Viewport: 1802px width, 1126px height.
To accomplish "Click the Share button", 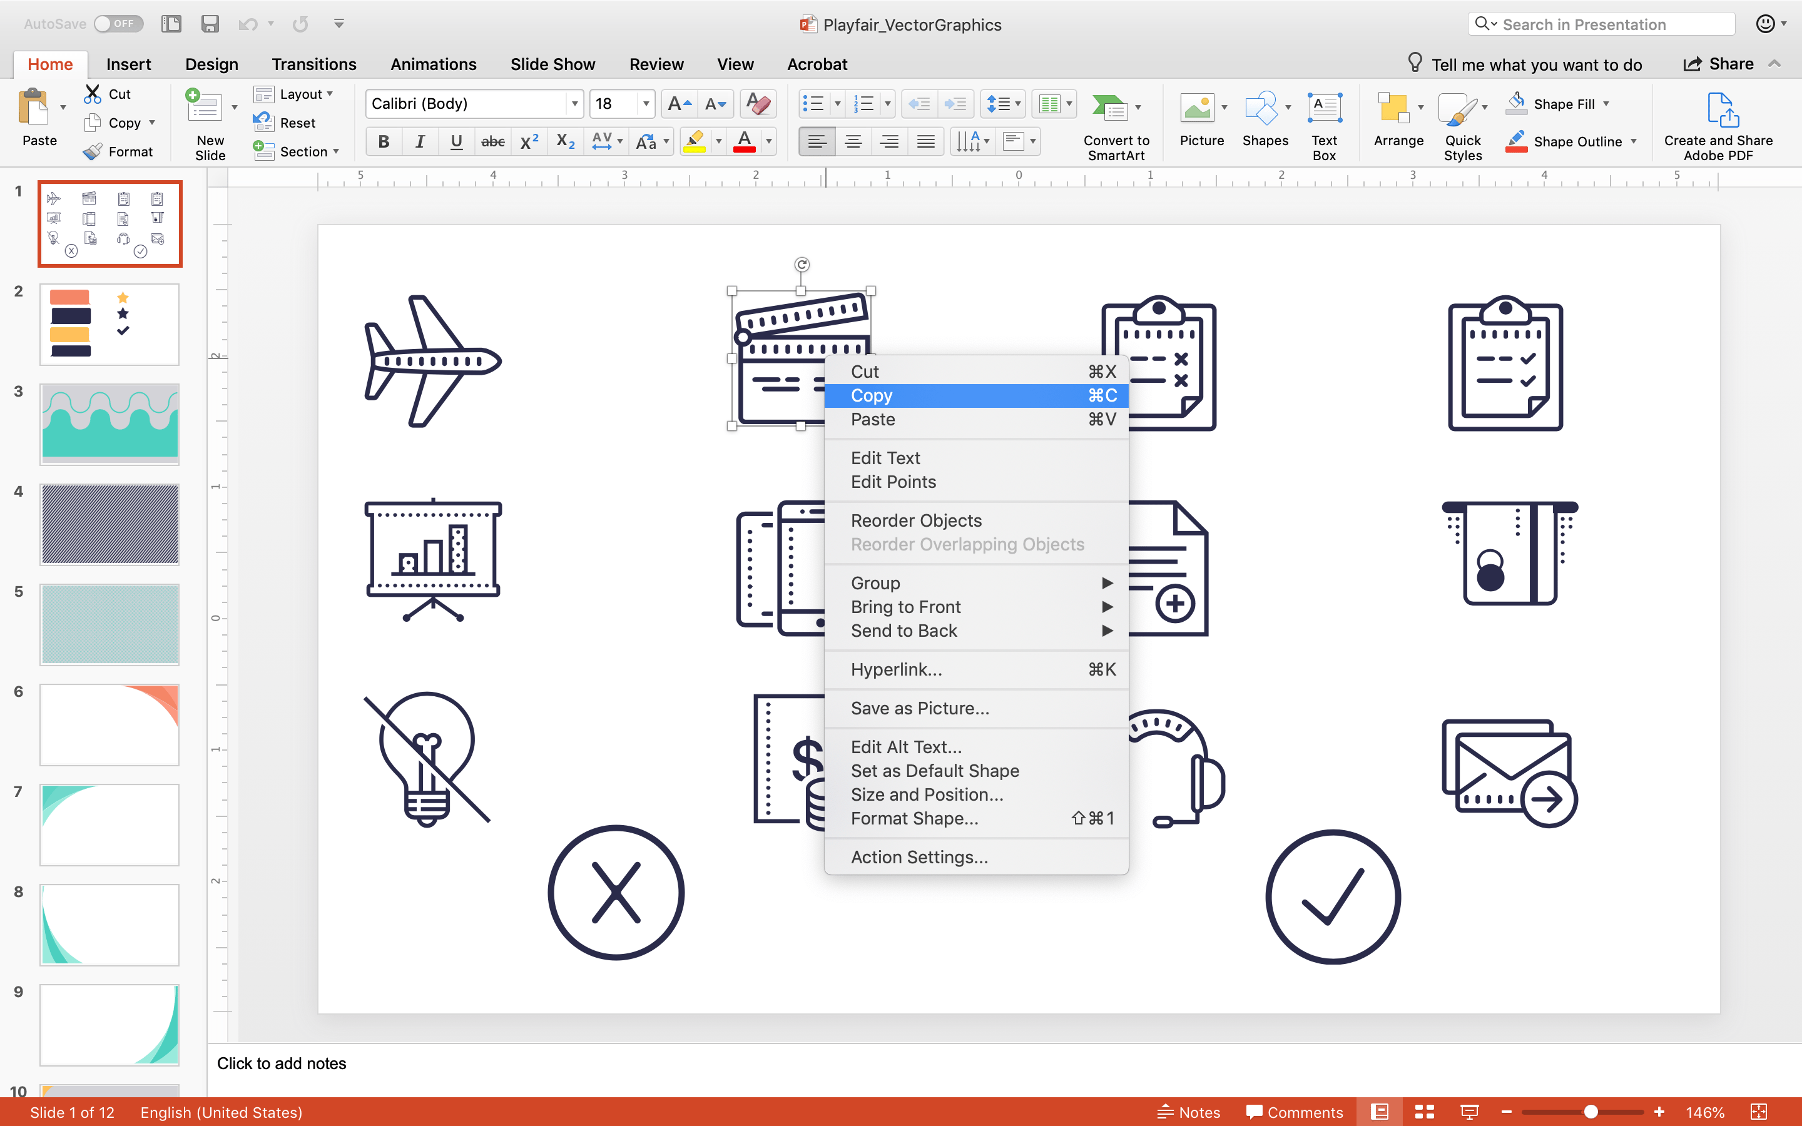I will point(1719,64).
